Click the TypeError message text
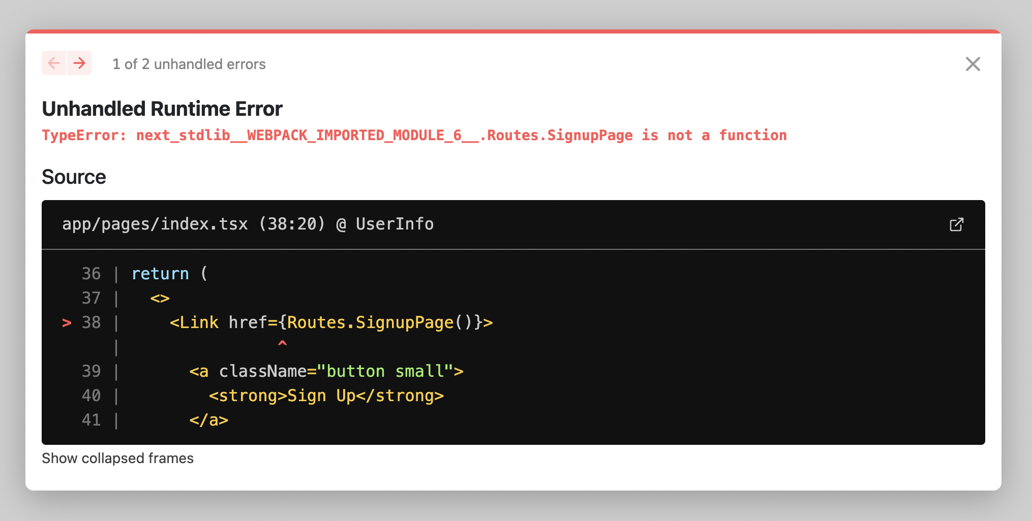 click(414, 135)
